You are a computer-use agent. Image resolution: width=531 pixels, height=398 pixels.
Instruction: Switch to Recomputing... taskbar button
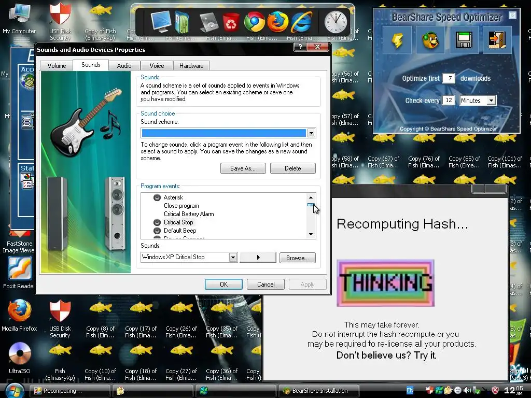(70, 391)
